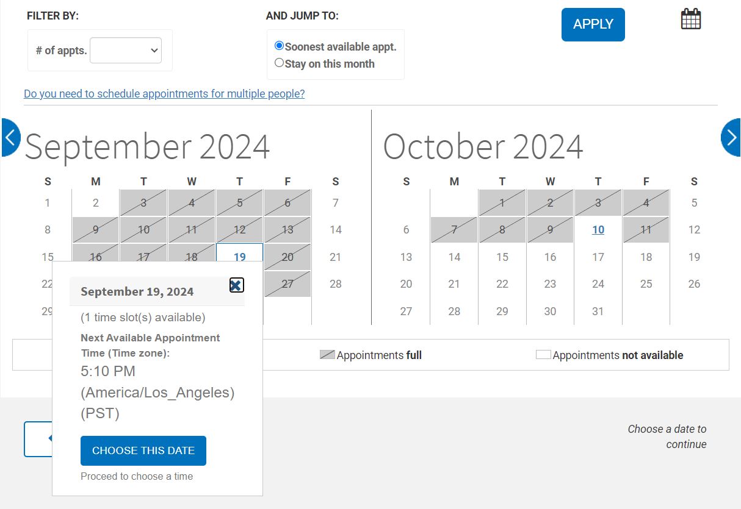Open the multiple people scheduling link
Screen dimensions: 741x509
coord(164,94)
